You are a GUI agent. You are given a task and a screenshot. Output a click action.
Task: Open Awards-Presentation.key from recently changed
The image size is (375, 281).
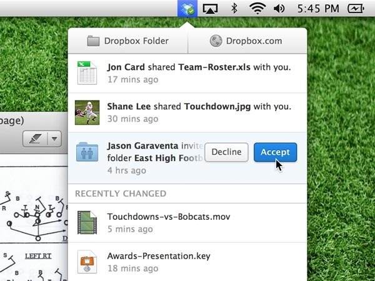(187, 262)
